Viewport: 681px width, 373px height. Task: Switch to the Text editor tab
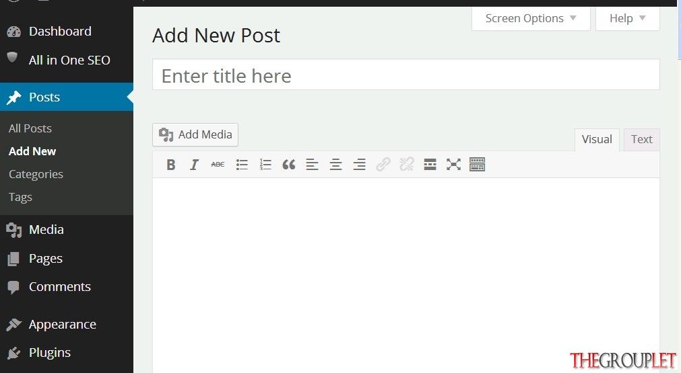(x=641, y=140)
